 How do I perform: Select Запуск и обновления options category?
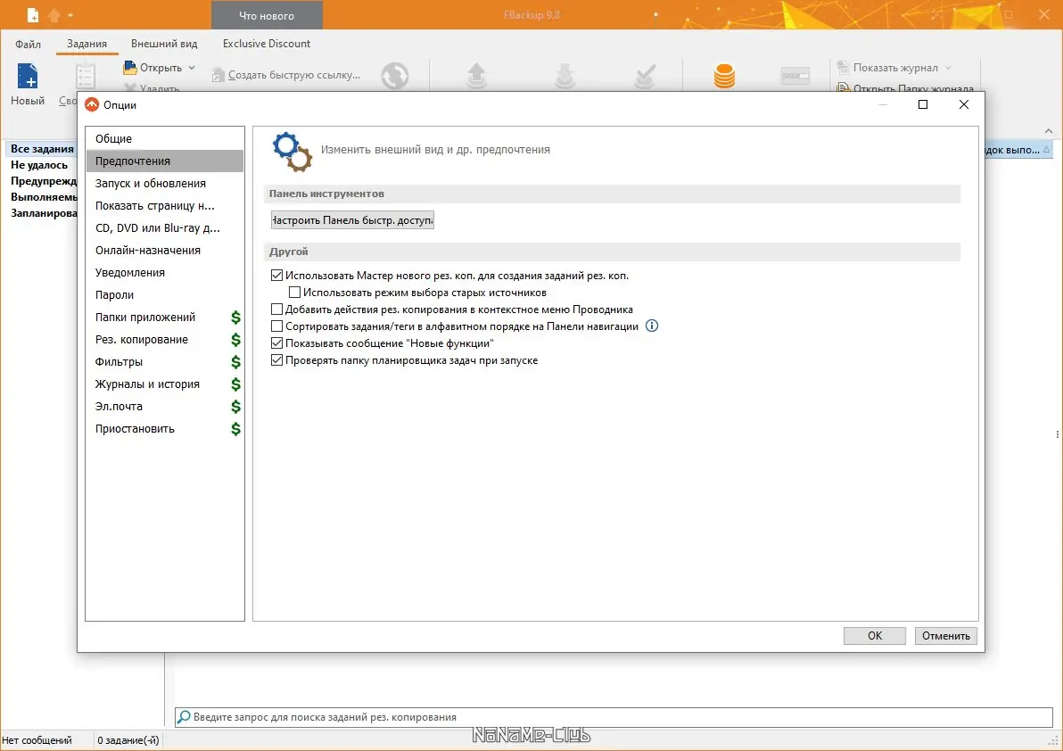click(x=165, y=183)
